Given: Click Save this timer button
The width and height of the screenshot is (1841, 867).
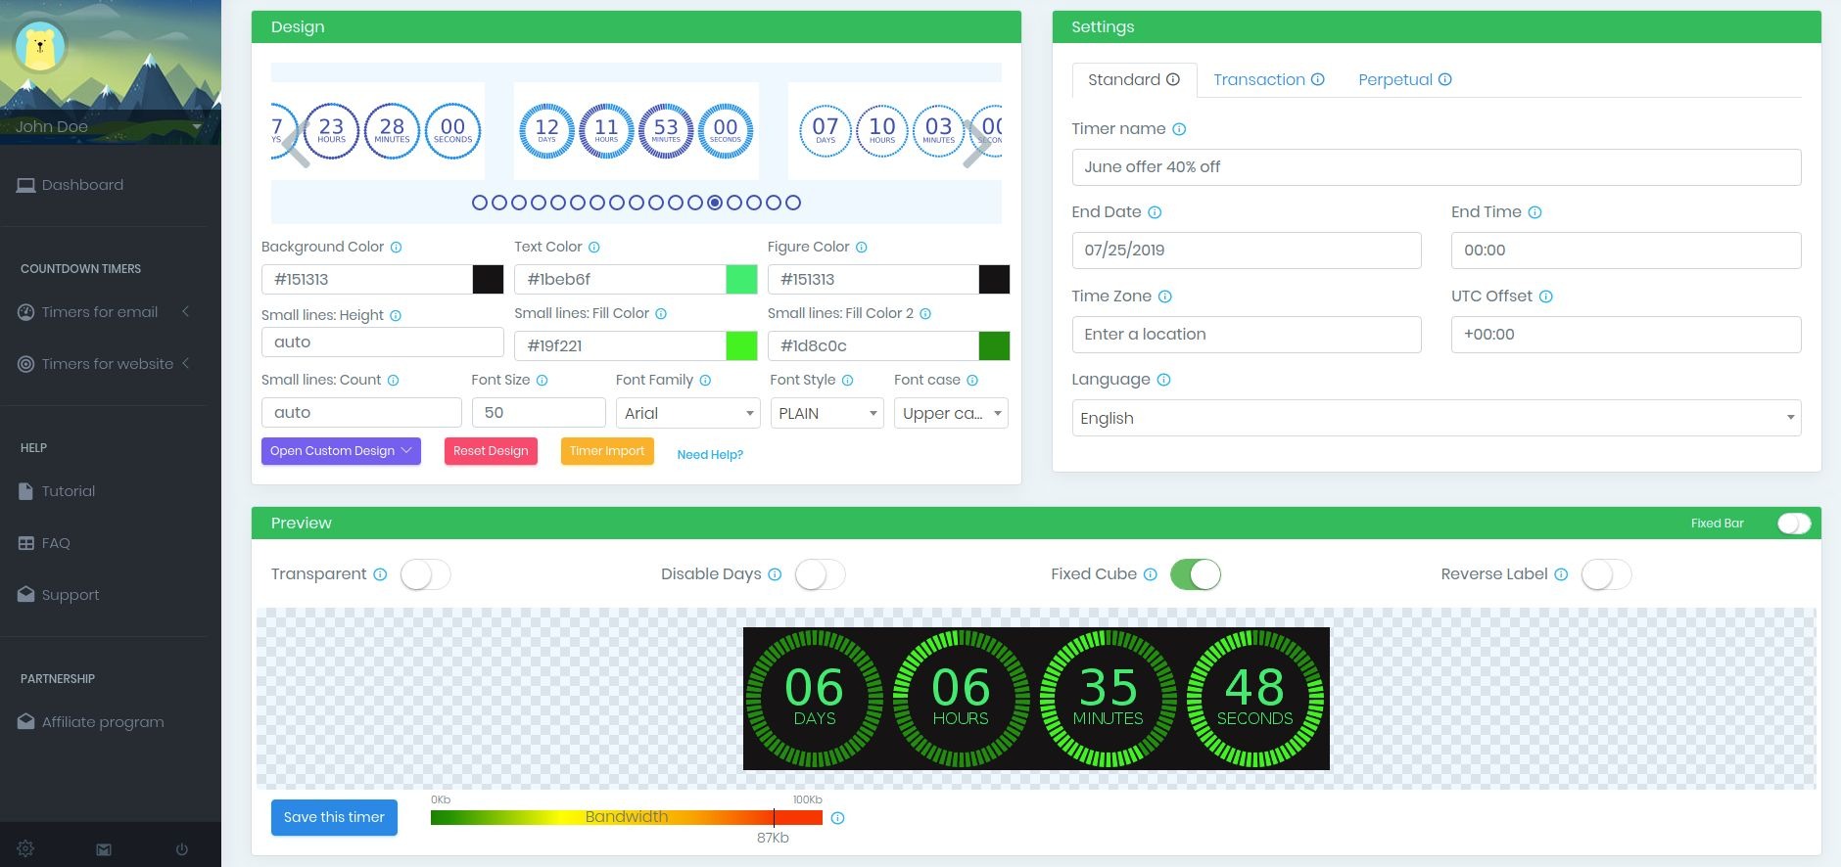Looking at the screenshot, I should pyautogui.click(x=334, y=817).
